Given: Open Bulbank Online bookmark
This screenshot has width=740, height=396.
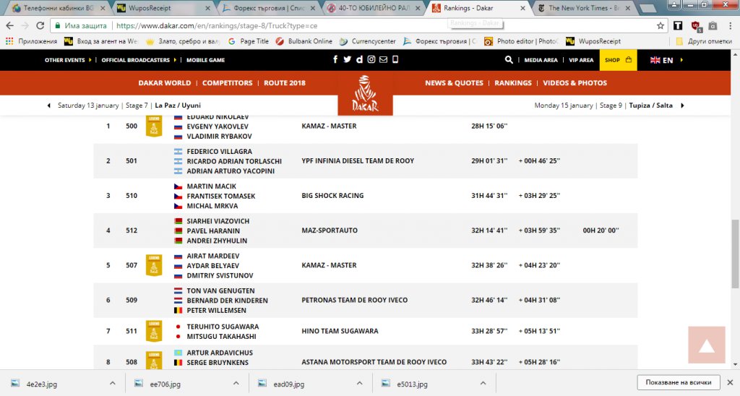Looking at the screenshot, I should click(x=304, y=41).
